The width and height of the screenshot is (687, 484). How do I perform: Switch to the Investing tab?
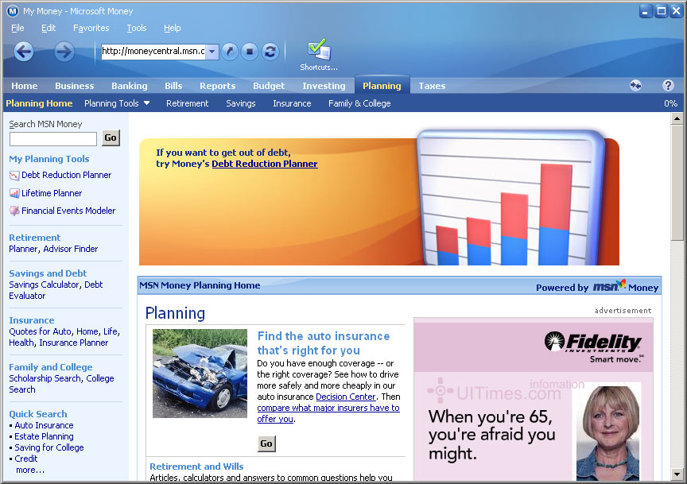point(324,86)
